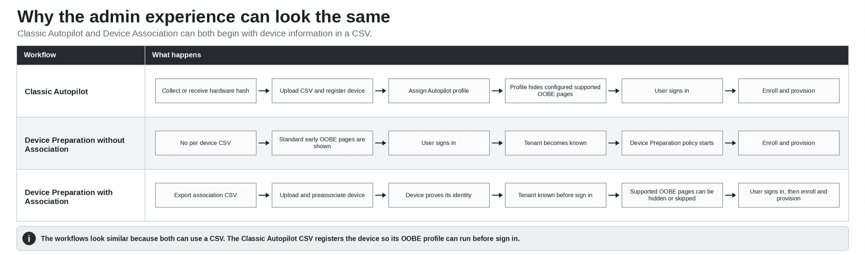Viewport: 865px width, 255px height.
Task: Click the info icon in the bottom note
Action: [29, 238]
